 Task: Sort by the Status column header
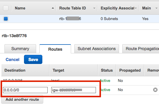tap(107, 70)
